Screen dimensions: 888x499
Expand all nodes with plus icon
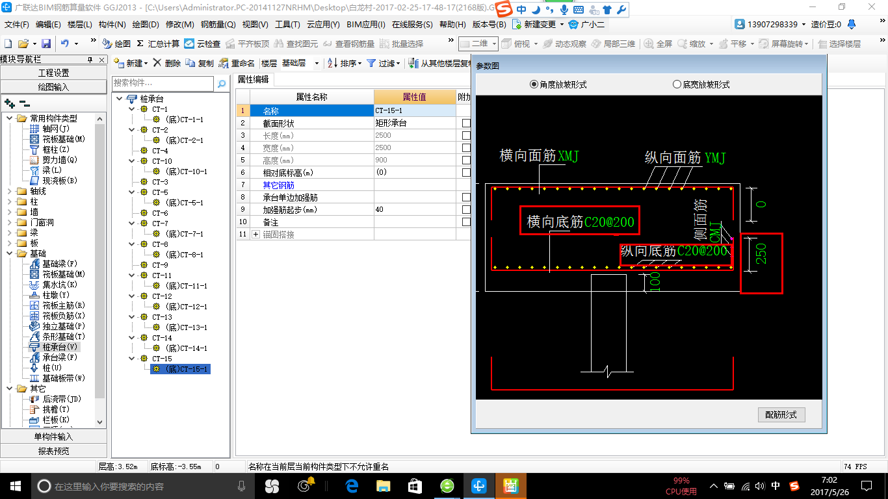(9, 103)
